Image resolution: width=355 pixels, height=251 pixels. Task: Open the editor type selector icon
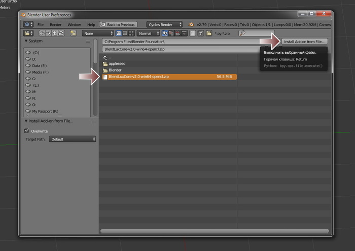[x=27, y=33]
